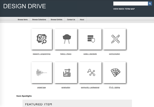The width and height of the screenshot is (154, 107).
Task: Go to Browse Collections
Action: tap(39, 20)
